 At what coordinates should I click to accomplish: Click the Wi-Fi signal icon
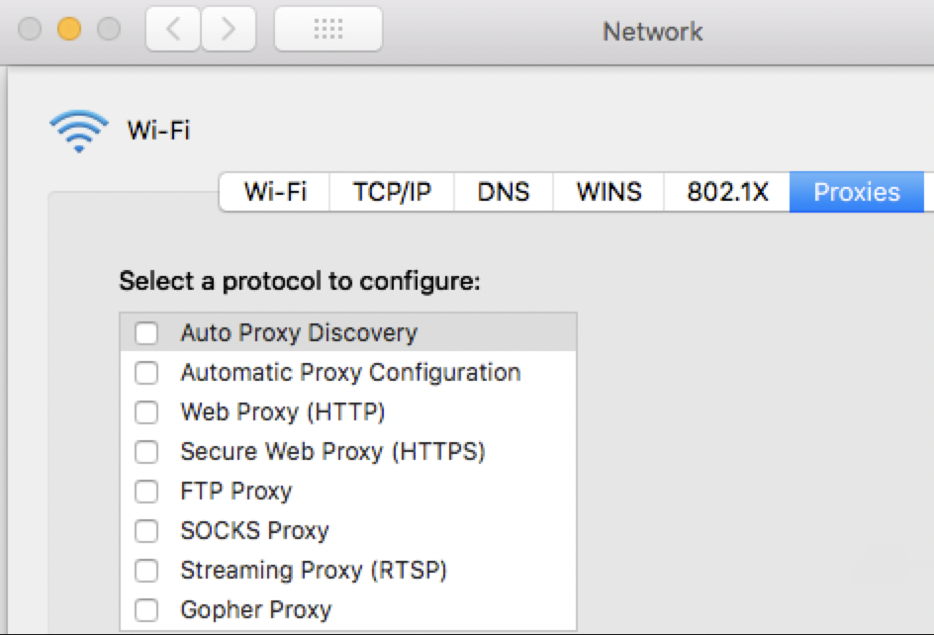click(x=78, y=130)
